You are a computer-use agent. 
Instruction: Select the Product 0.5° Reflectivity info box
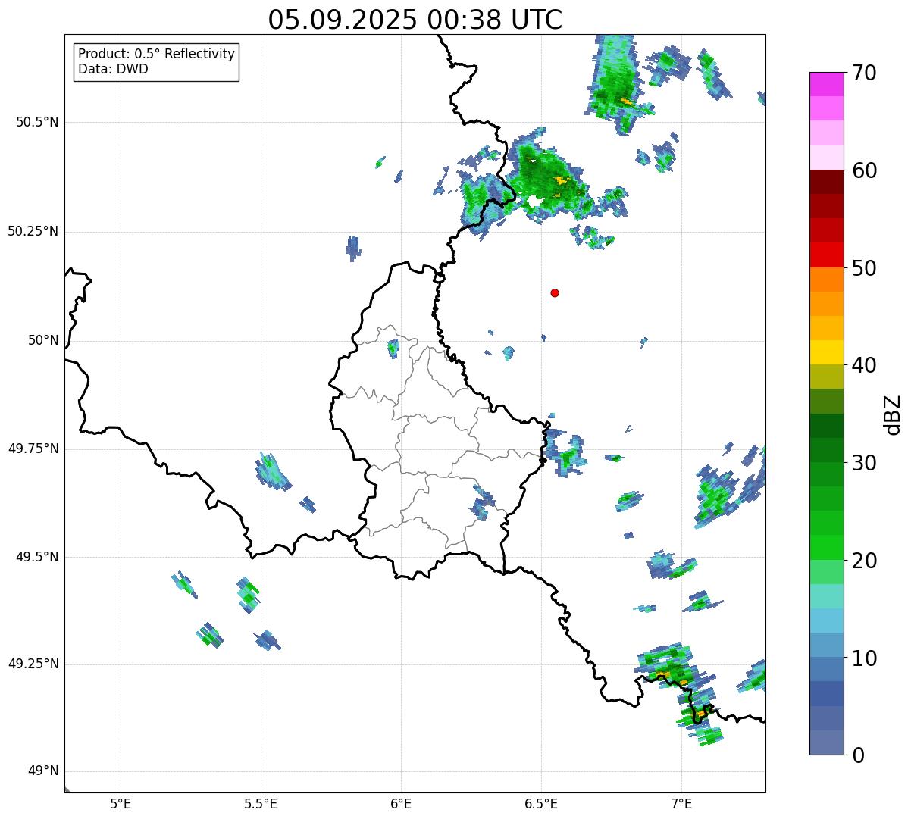[x=156, y=62]
